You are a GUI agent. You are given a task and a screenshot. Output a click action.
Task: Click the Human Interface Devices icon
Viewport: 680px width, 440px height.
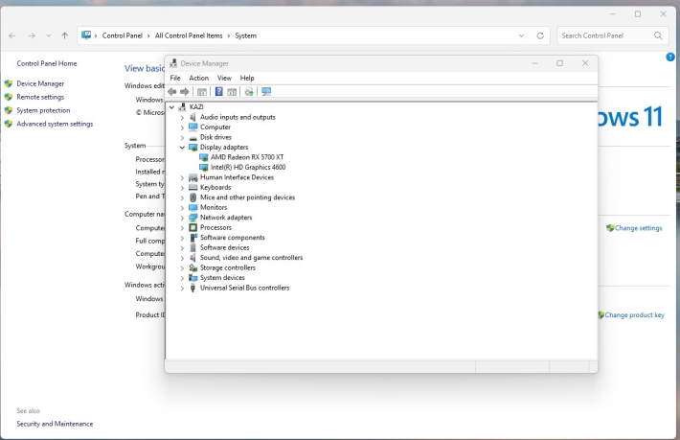(x=193, y=177)
